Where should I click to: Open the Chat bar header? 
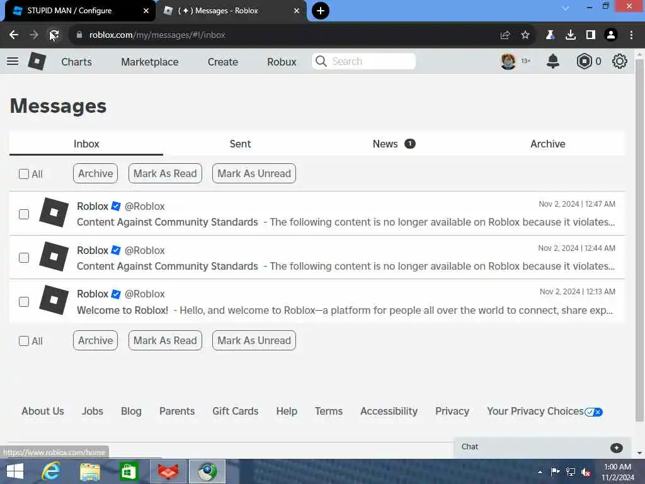[x=542, y=447]
